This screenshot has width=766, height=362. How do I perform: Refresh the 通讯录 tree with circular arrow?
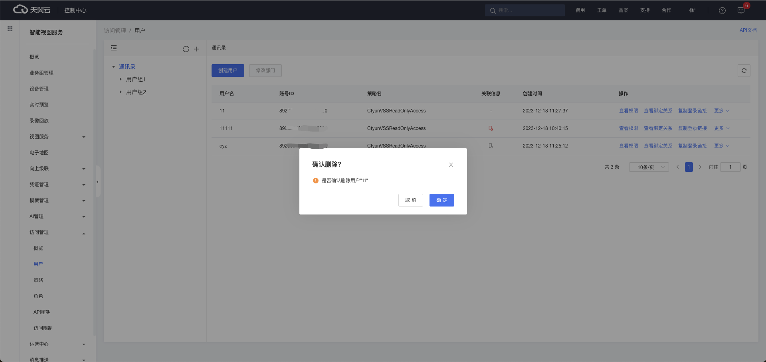(186, 49)
